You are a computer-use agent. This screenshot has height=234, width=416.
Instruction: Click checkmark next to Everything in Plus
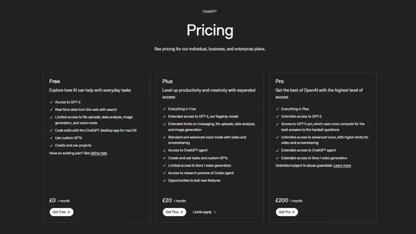277,109
